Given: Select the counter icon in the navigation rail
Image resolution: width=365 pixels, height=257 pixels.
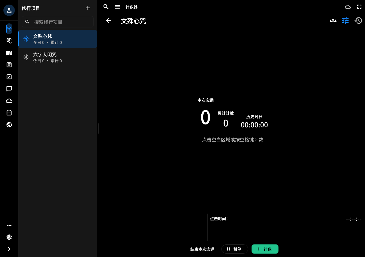Looking at the screenshot, I should click(x=9, y=29).
